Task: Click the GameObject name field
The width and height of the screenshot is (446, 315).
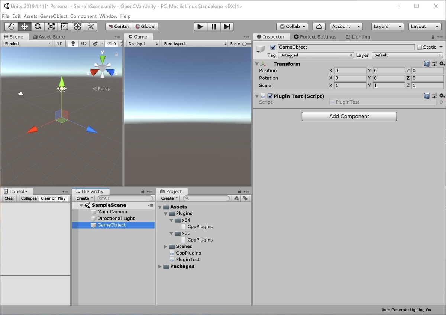Action: (x=346, y=47)
